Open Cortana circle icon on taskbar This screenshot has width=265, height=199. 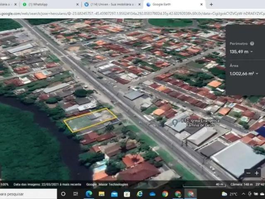pos(63,194)
